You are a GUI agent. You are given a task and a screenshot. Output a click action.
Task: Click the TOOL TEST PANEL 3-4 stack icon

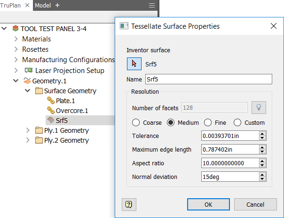tap(16, 29)
